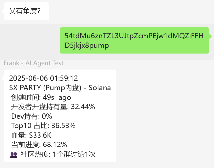Click the 68.12% progress value

(55, 145)
